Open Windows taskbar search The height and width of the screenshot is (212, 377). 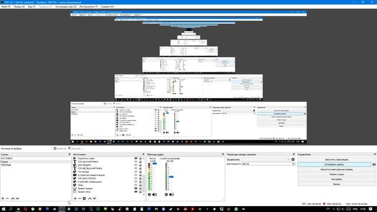tap(11, 209)
